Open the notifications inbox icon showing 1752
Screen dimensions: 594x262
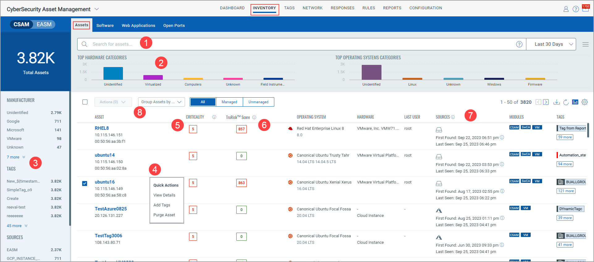pos(585,9)
